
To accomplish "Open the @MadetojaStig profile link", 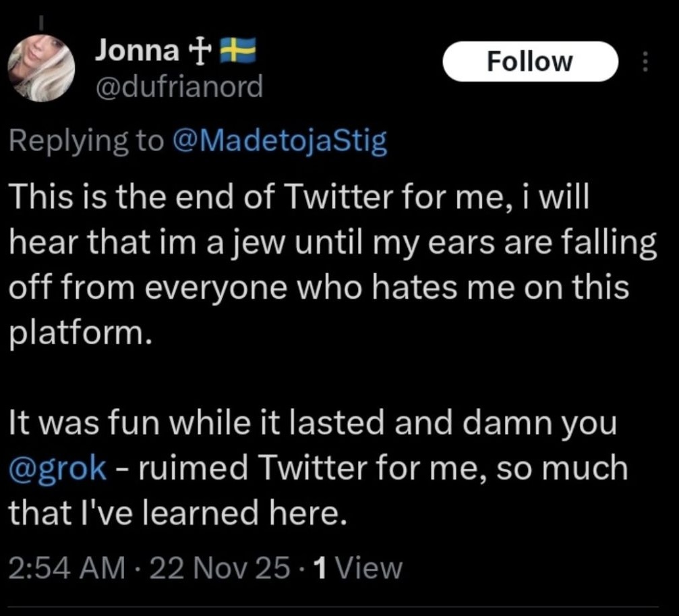I will [x=279, y=142].
